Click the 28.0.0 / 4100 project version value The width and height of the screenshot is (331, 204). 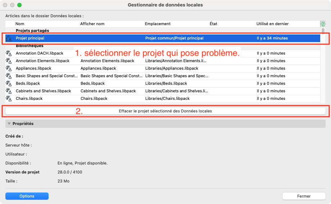pos(70,172)
